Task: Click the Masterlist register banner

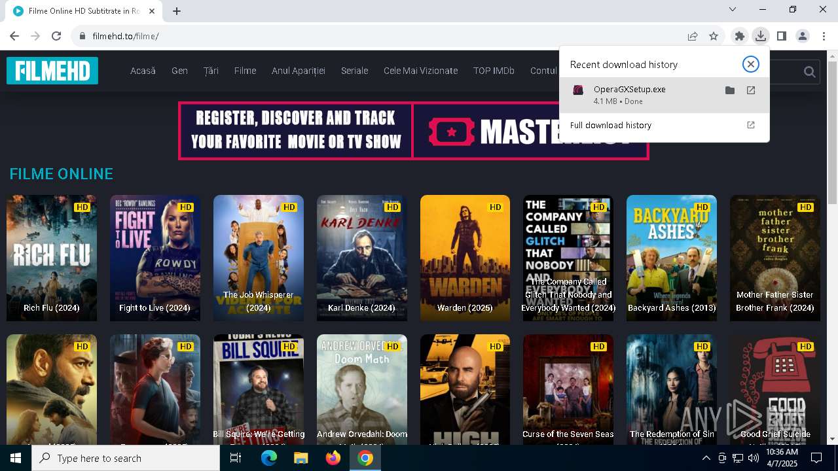Action: pos(414,131)
